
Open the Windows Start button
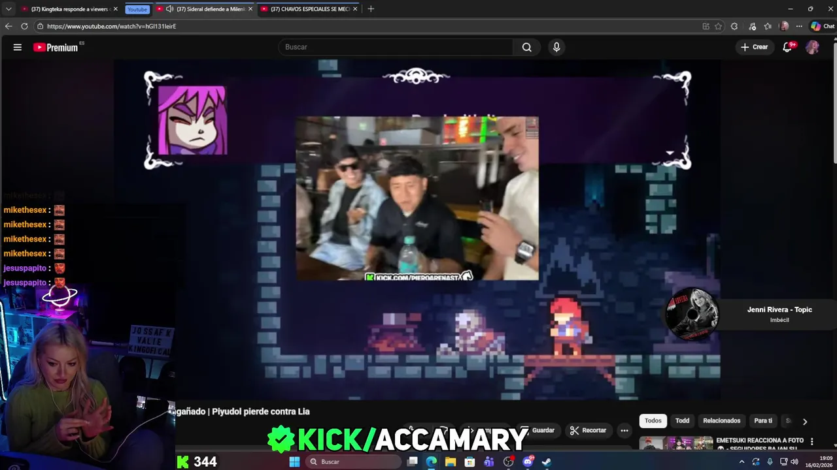(294, 462)
